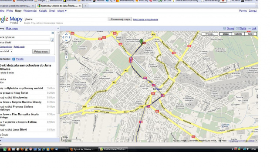
Task: Click the zoom slider handle
Action: [x=66, y=68]
